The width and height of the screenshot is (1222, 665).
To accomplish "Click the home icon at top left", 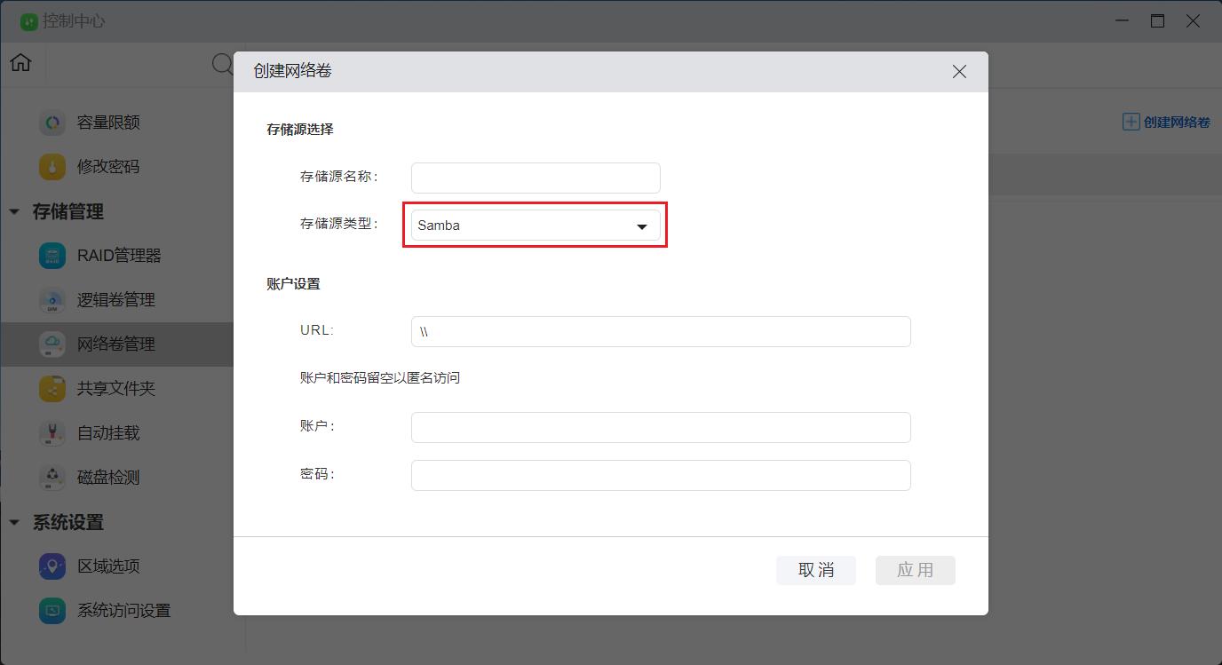I will pyautogui.click(x=20, y=63).
